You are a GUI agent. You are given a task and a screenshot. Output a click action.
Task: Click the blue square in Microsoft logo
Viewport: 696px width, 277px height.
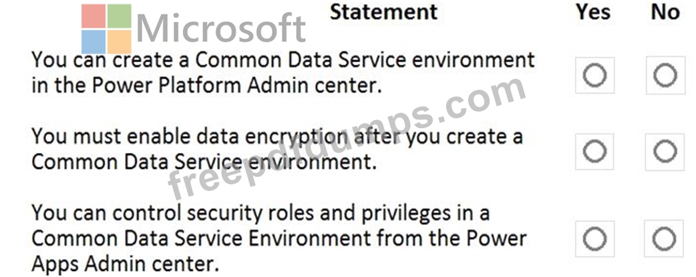click(94, 41)
